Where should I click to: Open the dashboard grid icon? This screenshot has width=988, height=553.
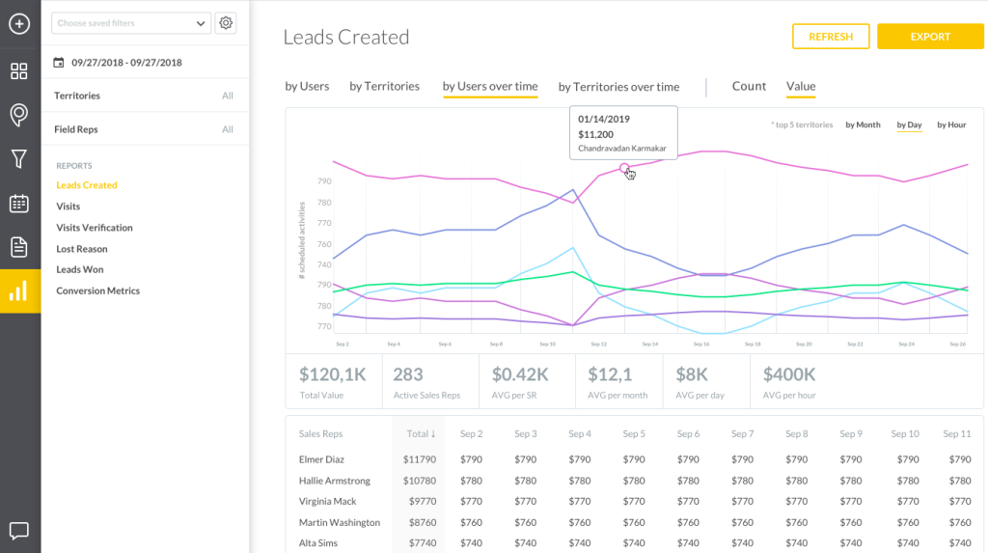click(x=19, y=71)
